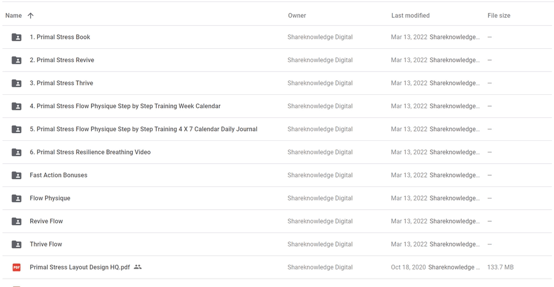Image resolution: width=554 pixels, height=287 pixels.
Task: Open 4. Primal Stress Flow Physique Training Week Calendar
Action: (125, 106)
